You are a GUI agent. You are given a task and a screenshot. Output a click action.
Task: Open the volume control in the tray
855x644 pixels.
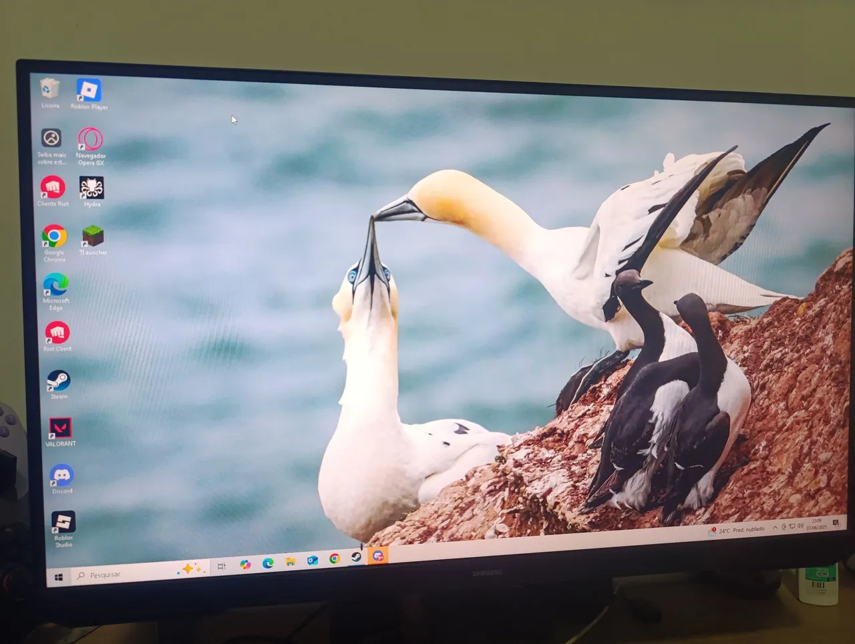800,526
